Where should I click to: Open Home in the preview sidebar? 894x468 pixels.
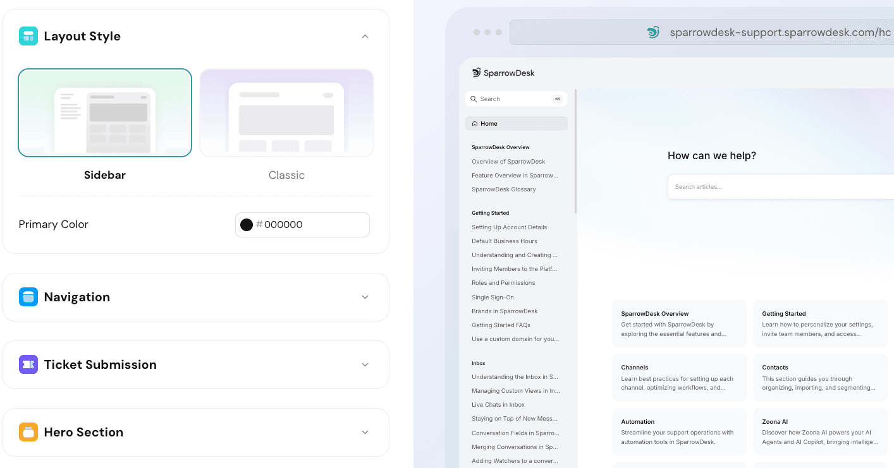point(517,124)
